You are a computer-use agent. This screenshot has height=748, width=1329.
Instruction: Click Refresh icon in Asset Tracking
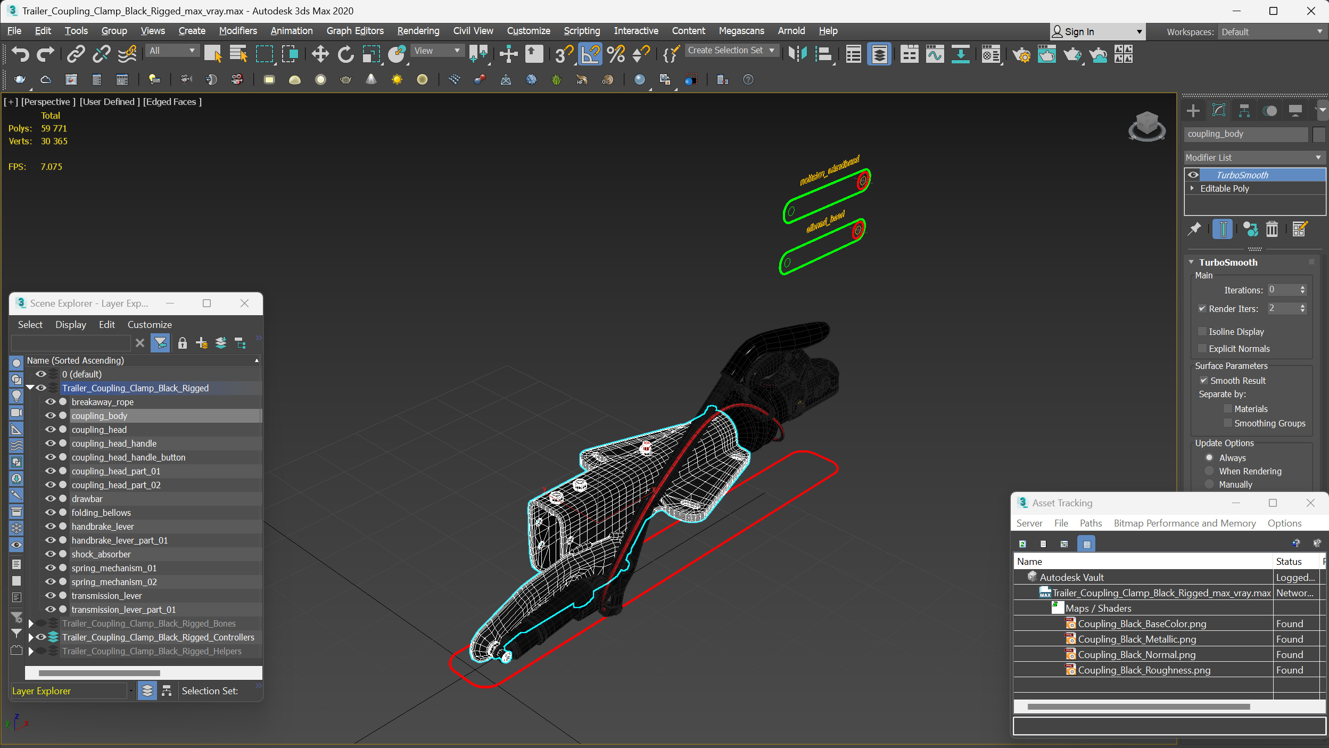coord(1022,544)
